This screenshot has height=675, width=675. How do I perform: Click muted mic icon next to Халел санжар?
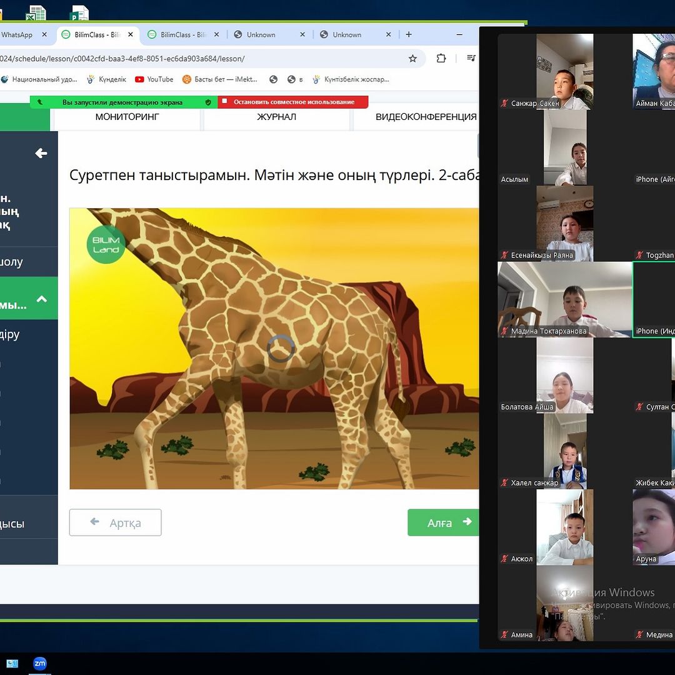(x=504, y=482)
